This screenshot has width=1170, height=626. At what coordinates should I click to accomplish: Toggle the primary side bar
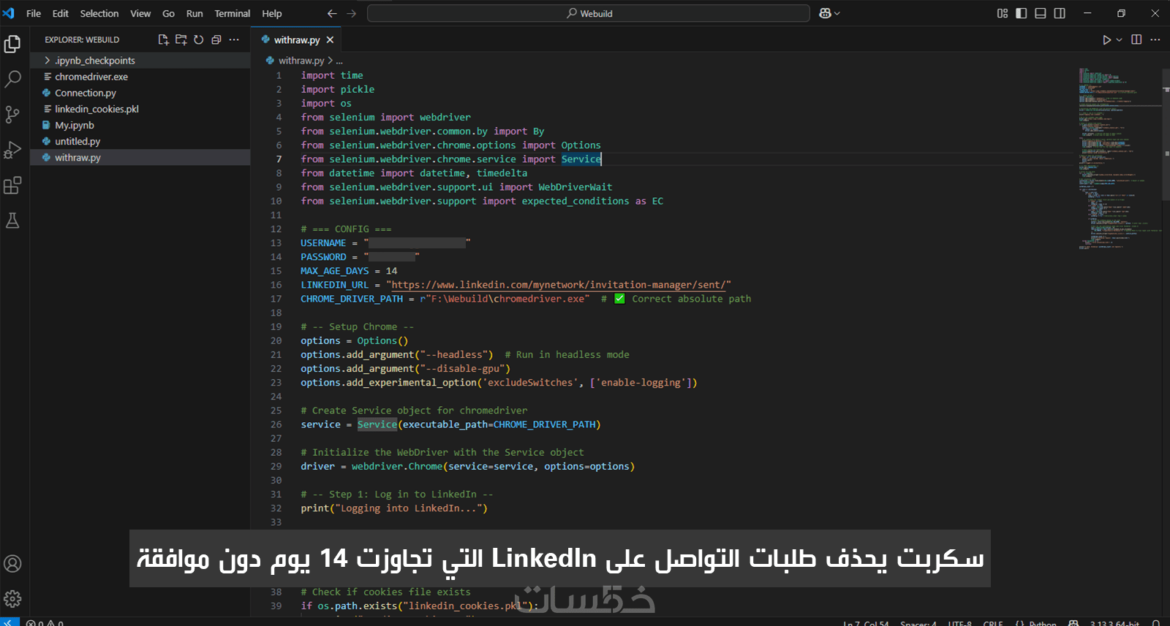click(x=1022, y=13)
